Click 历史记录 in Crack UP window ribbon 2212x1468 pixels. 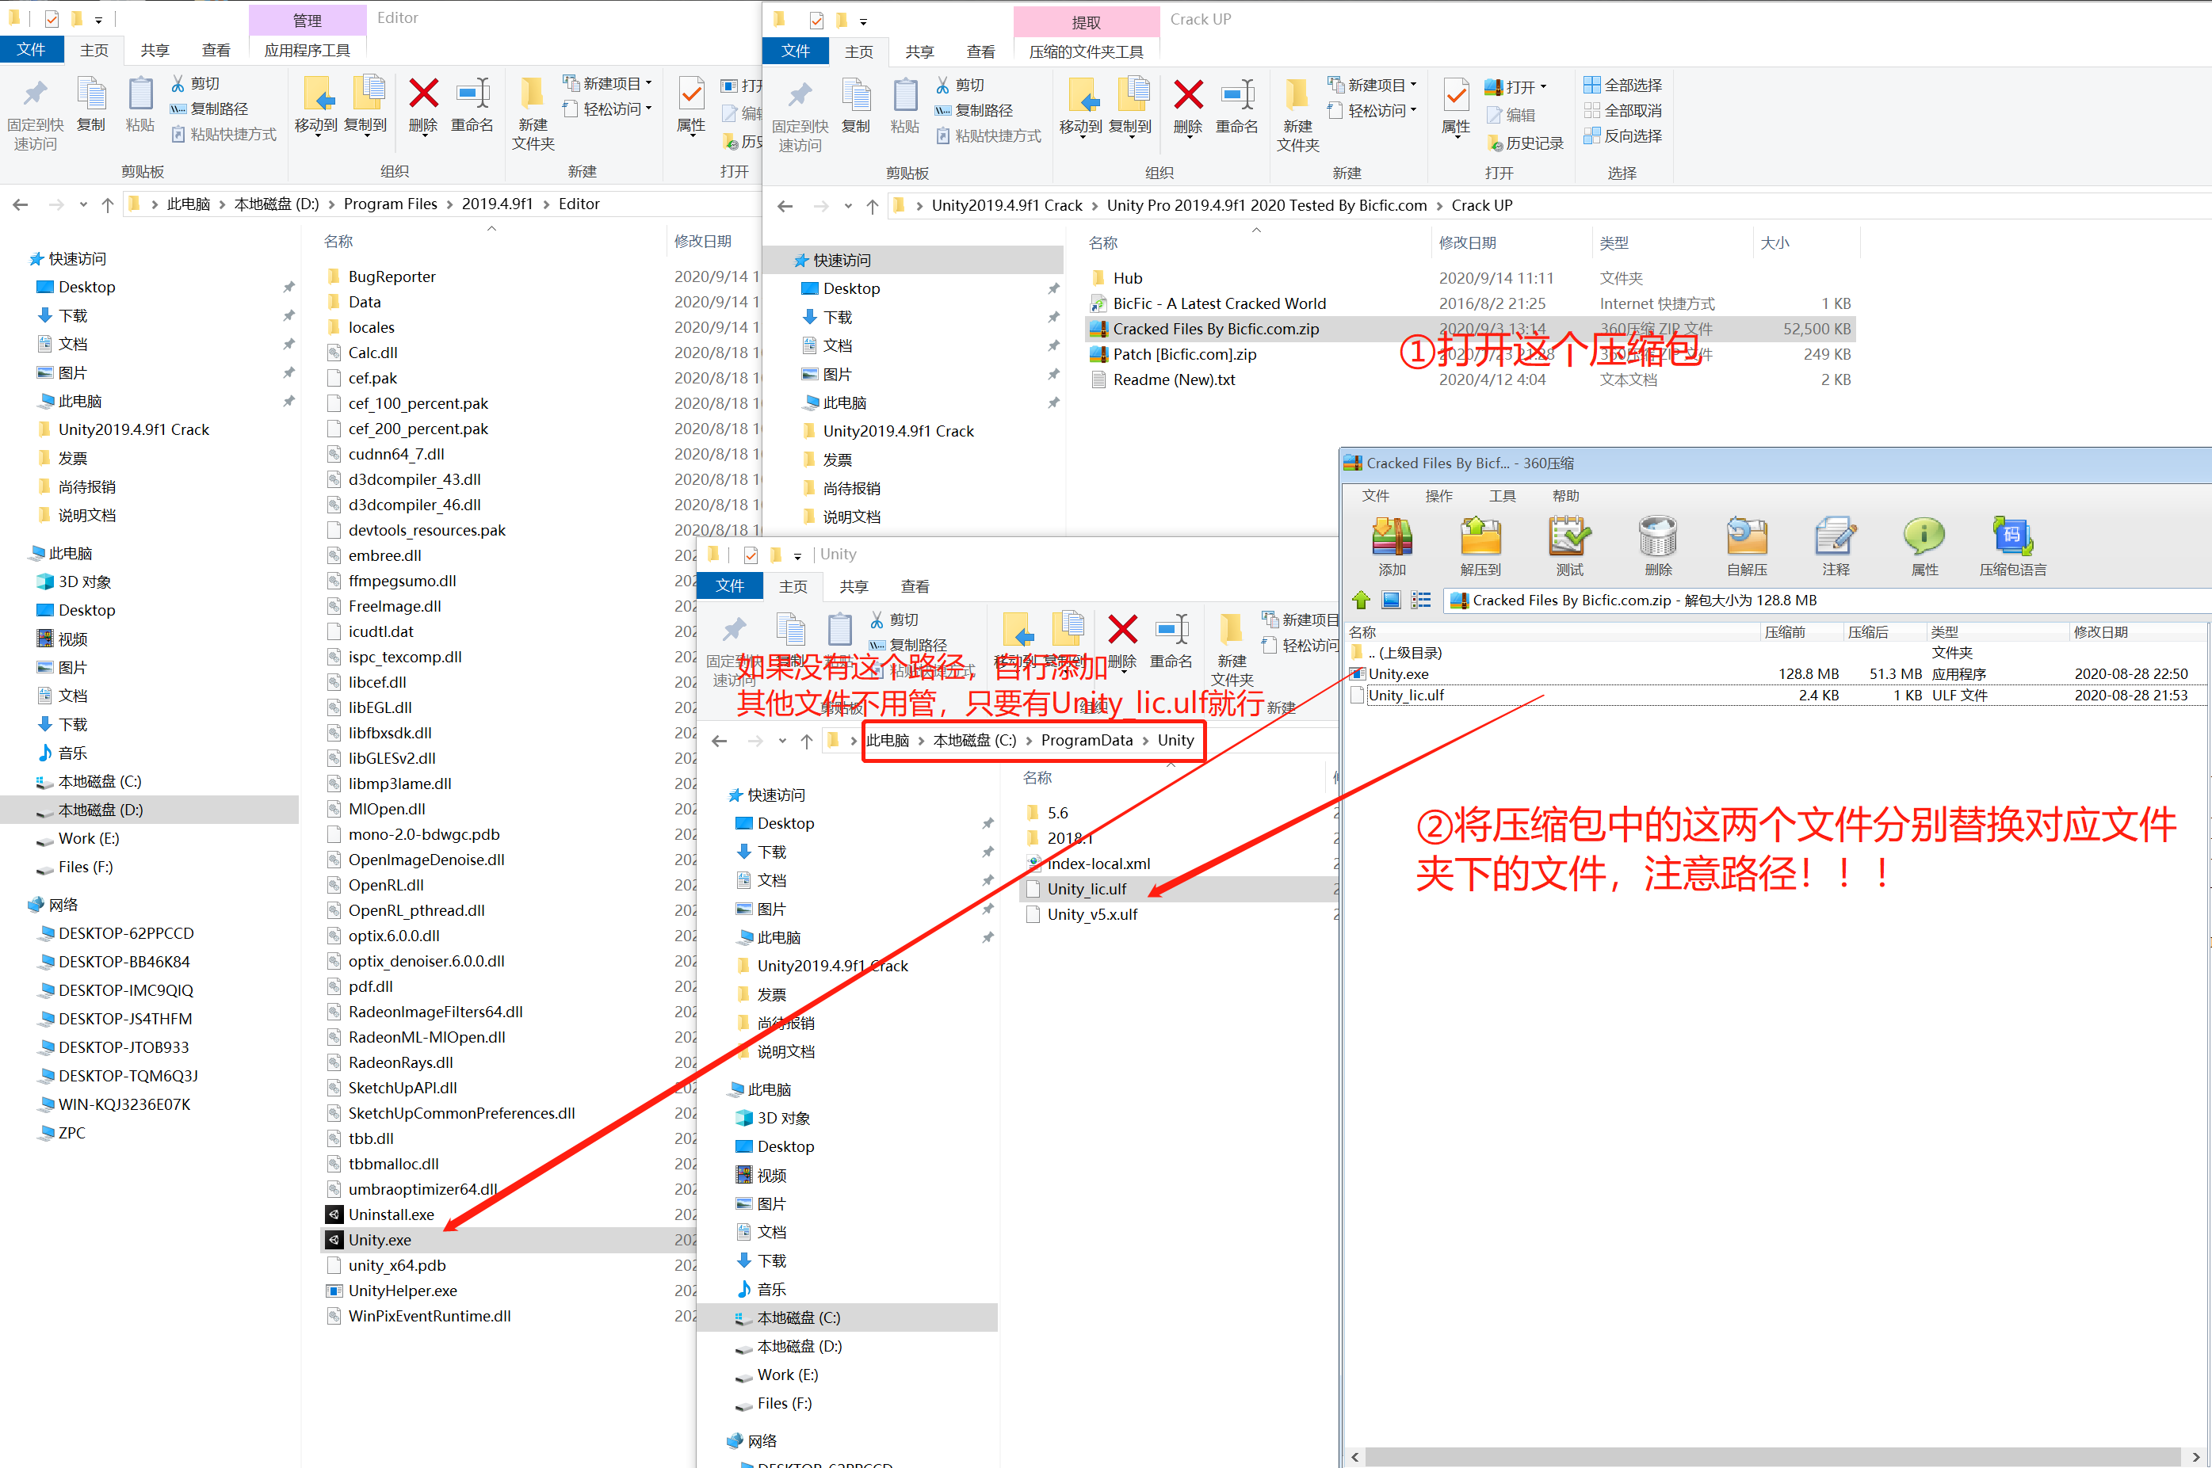[1525, 143]
